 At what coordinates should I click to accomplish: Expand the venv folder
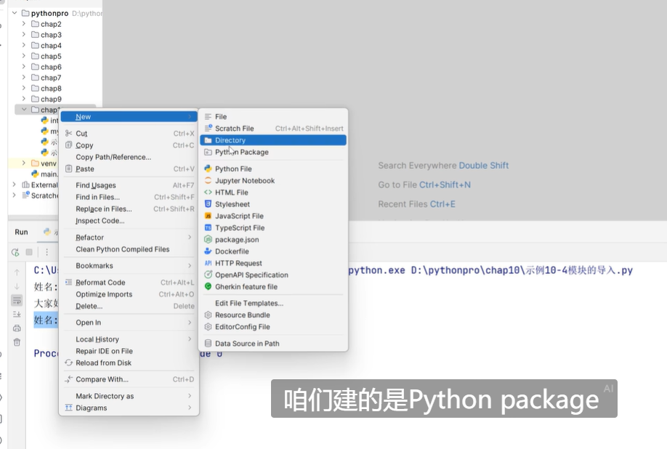click(24, 163)
